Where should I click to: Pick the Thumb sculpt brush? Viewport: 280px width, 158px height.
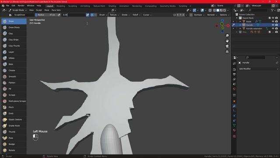pos(14,132)
